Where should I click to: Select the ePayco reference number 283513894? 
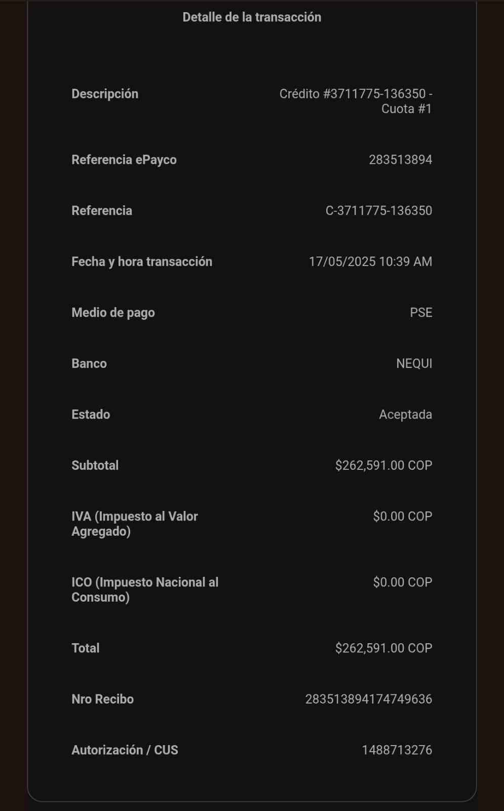400,160
